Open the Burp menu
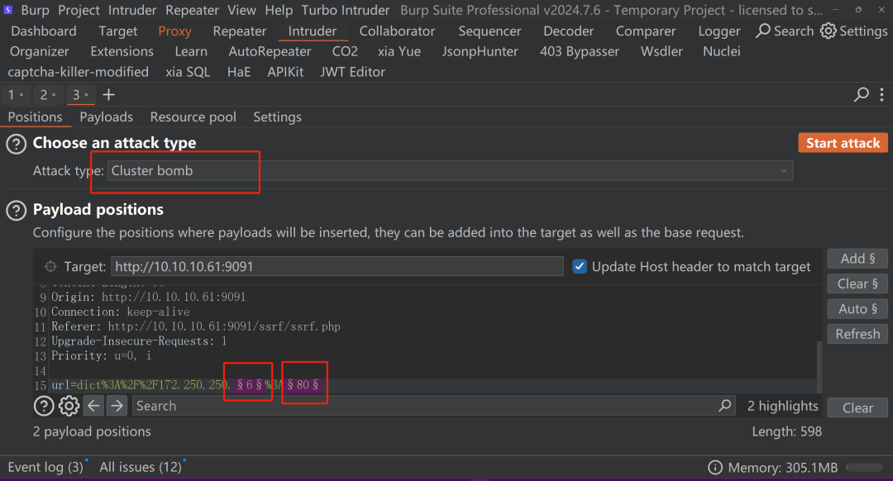Image resolution: width=893 pixels, height=481 pixels. [36, 10]
